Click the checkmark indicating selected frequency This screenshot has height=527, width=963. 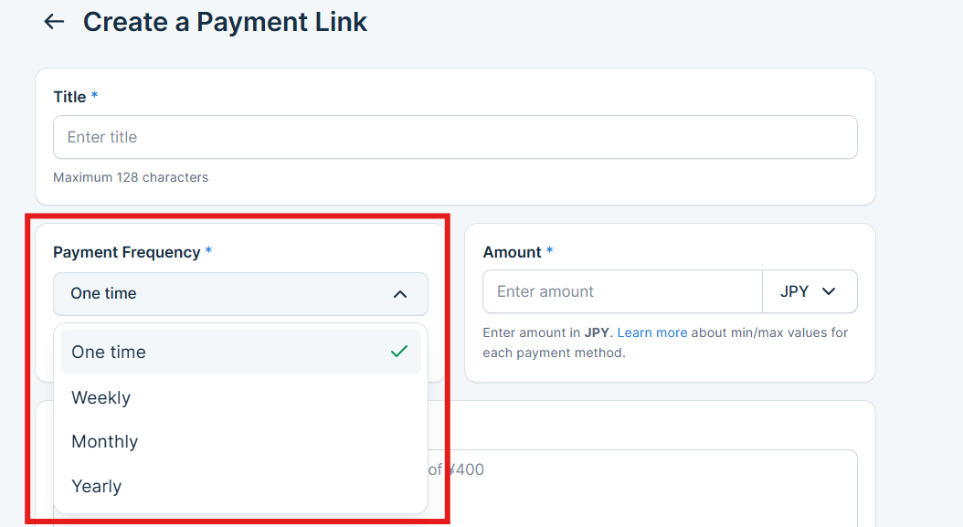click(x=399, y=351)
